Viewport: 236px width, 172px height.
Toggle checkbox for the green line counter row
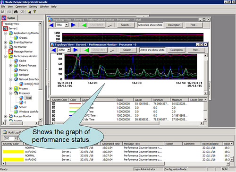pos(53,112)
